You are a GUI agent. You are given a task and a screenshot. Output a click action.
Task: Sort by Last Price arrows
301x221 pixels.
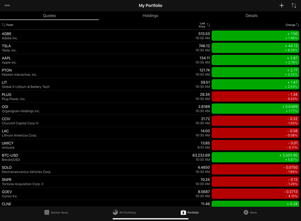209,25
